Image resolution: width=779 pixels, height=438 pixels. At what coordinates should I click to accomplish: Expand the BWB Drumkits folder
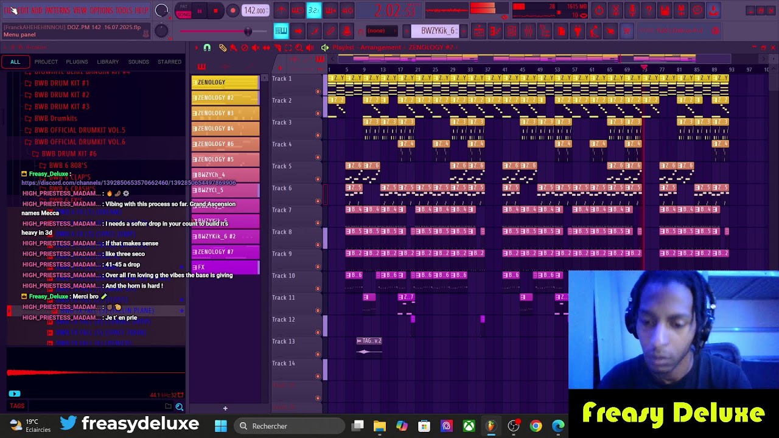coord(50,118)
